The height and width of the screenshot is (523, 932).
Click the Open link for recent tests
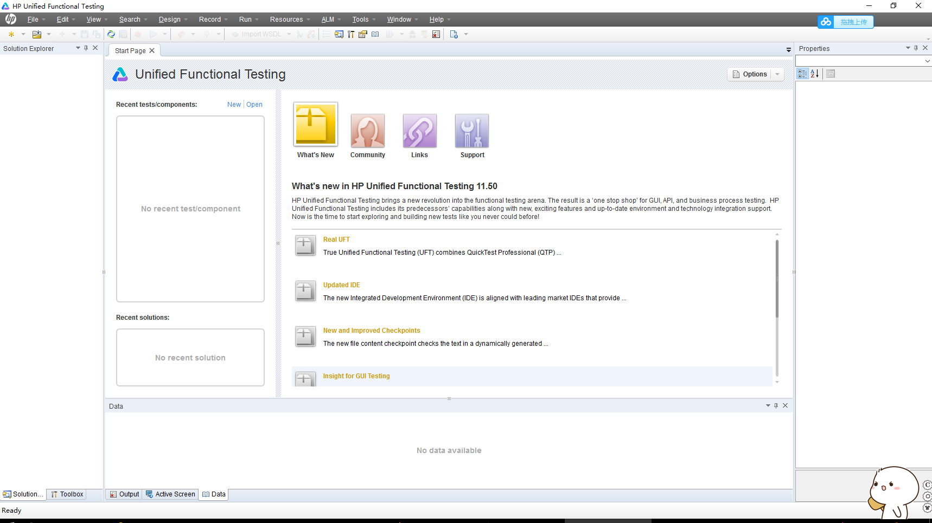[x=254, y=105]
